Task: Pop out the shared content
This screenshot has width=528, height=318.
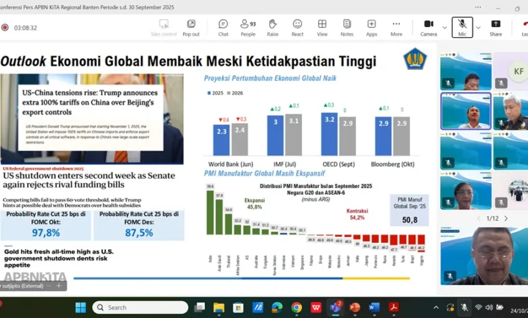Action: pos(191,27)
